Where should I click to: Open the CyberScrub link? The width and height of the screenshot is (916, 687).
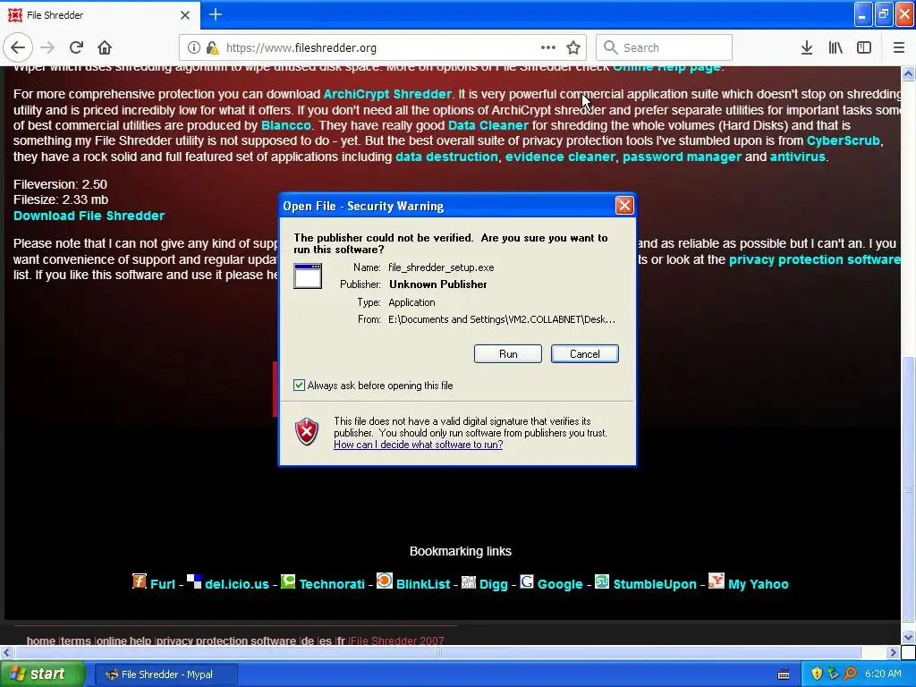point(843,140)
